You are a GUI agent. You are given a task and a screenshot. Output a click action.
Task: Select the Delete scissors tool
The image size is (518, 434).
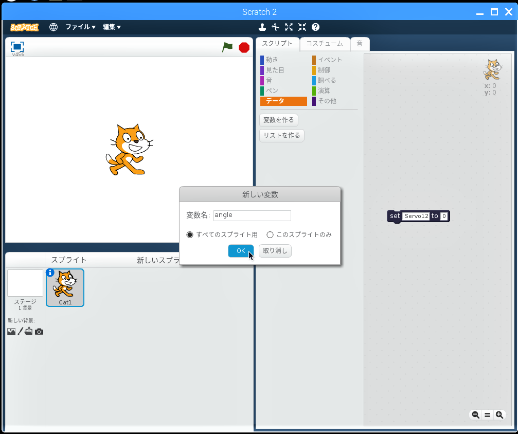click(276, 27)
